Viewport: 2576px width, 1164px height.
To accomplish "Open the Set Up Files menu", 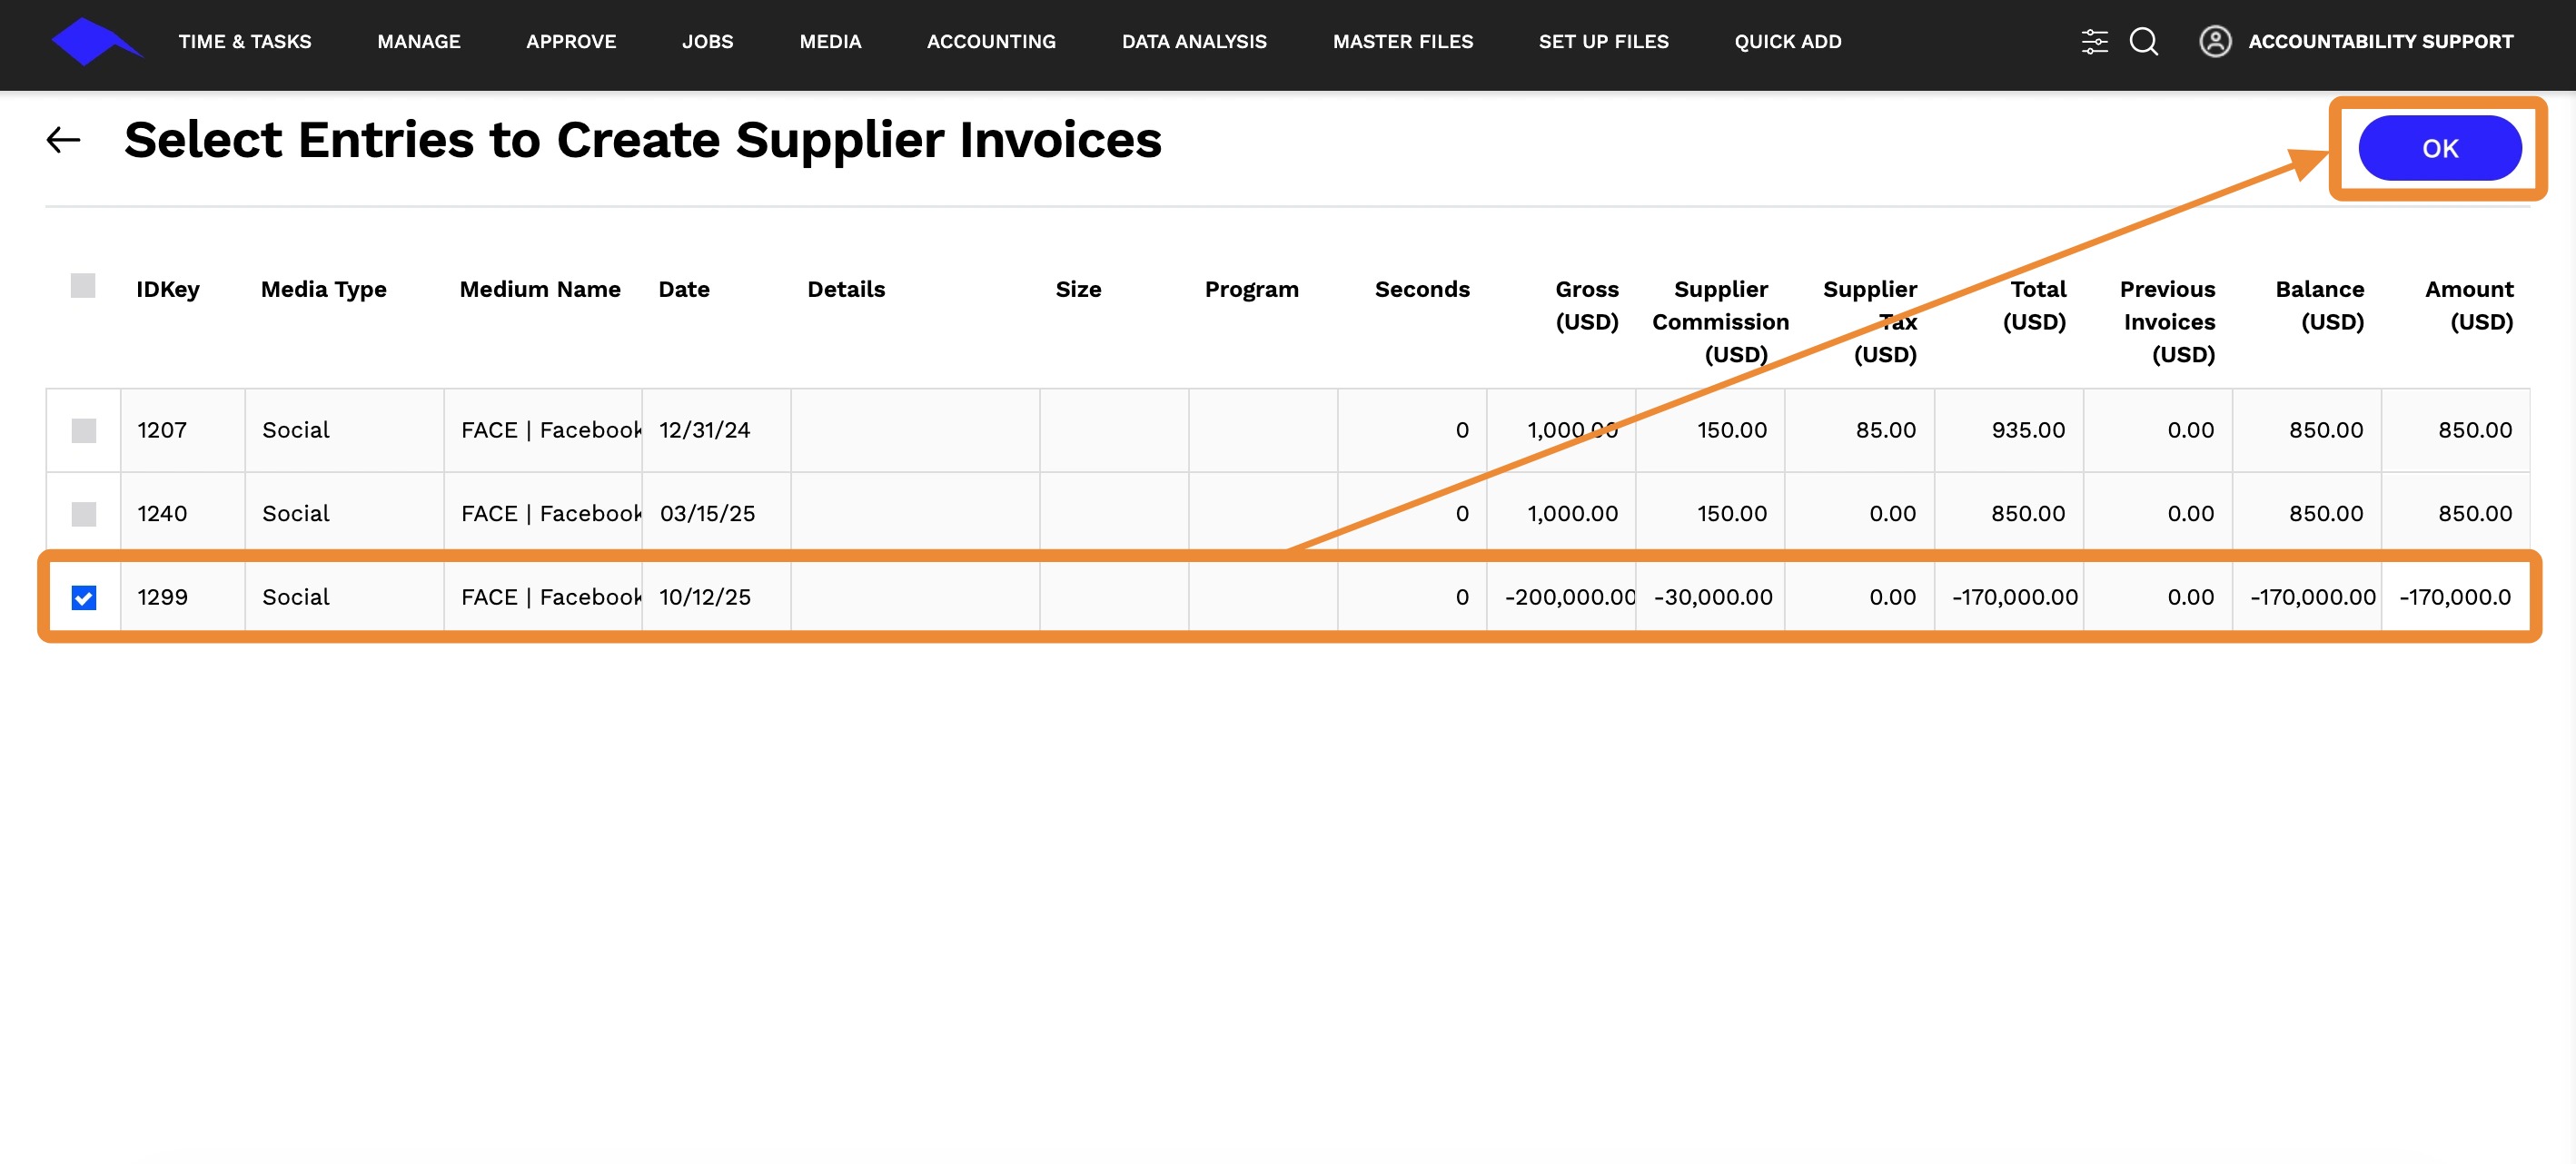I will (1603, 42).
